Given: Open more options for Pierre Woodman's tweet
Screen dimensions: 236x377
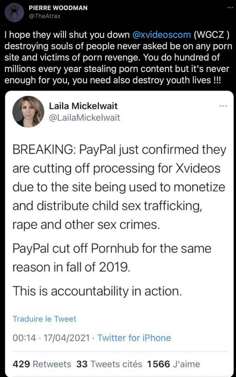Looking at the screenshot, I should 230,8.
